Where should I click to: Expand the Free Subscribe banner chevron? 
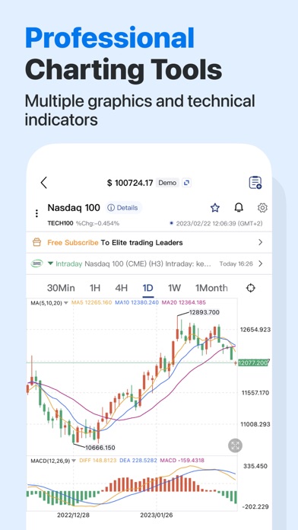pyautogui.click(x=260, y=242)
